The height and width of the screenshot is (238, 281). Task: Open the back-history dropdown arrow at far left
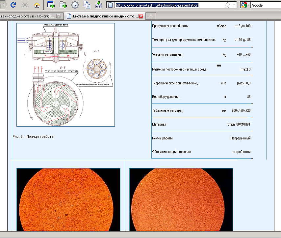(x=4, y=5)
